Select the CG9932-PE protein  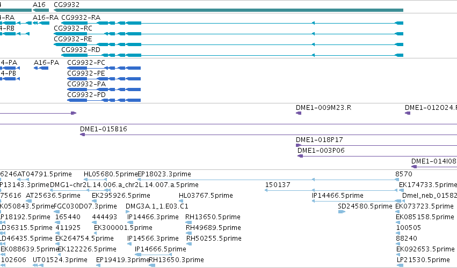click(104, 79)
